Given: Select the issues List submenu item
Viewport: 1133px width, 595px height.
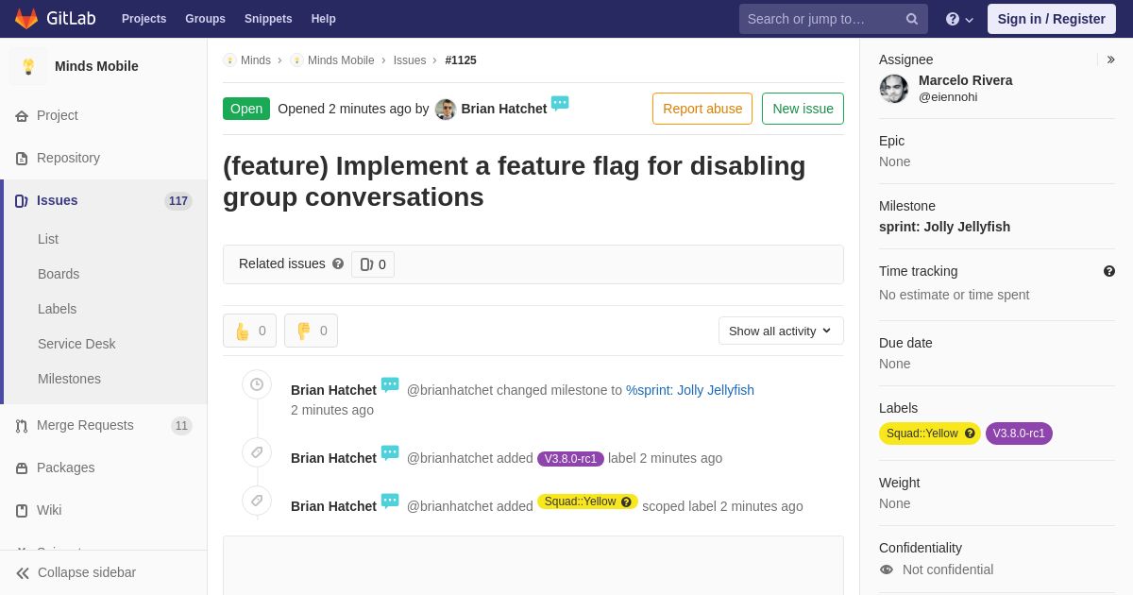Looking at the screenshot, I should coord(48,239).
